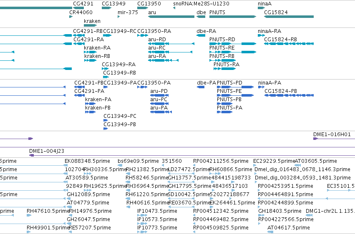Image resolution: width=355 pixels, height=234 pixels.
Task: Select the CG4291-PA polypeptide glyph
Action: tap(79, 95)
